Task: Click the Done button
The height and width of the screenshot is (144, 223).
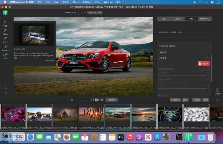Action: point(205,100)
